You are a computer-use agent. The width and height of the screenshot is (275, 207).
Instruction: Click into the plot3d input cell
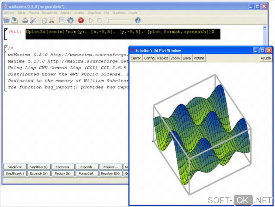point(123,34)
